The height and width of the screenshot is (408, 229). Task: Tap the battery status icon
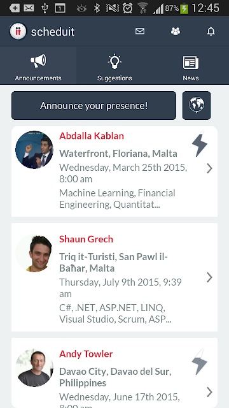(184, 8)
